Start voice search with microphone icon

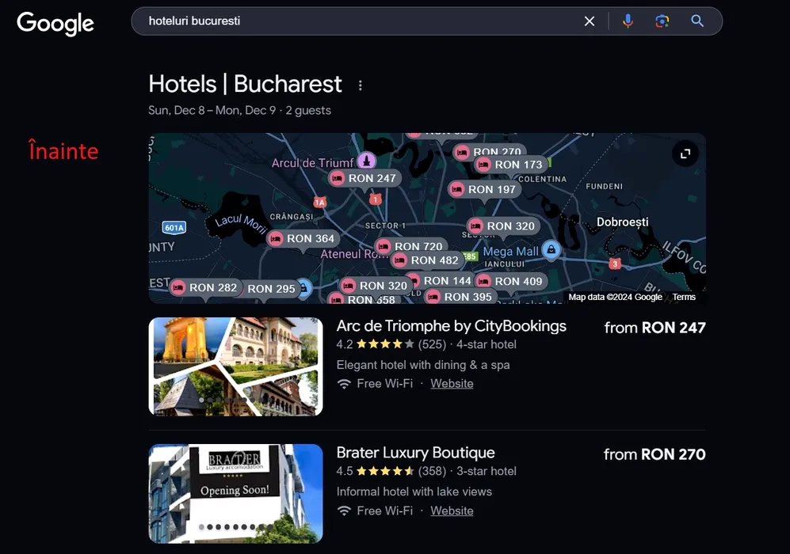(x=628, y=21)
